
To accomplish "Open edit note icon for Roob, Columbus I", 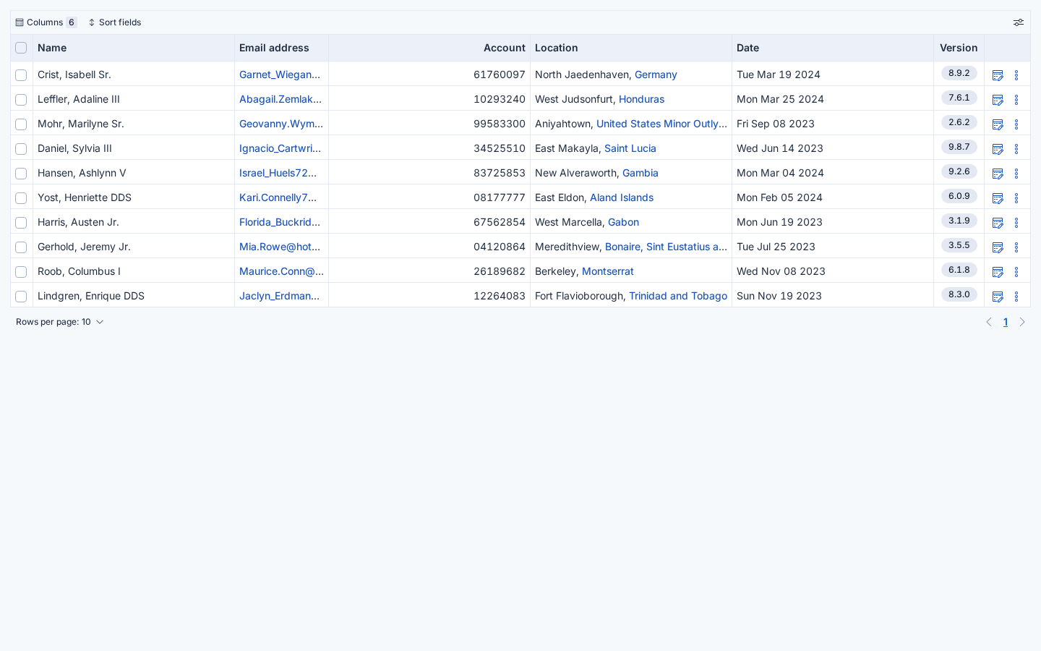I will point(998,272).
